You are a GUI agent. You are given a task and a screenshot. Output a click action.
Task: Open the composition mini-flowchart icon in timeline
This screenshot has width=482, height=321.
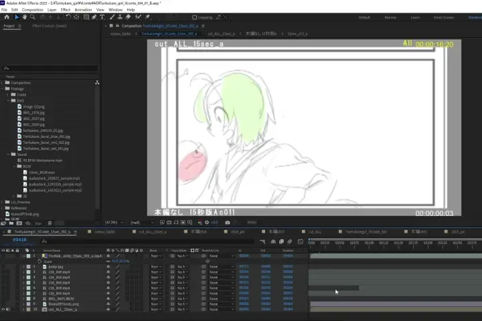click(x=262, y=241)
